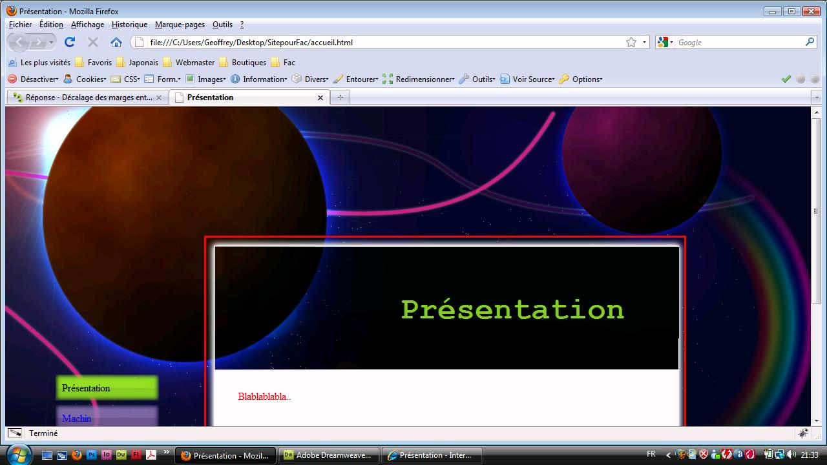
Task: Expand the Outils developer toolbar menu
Action: (477, 79)
